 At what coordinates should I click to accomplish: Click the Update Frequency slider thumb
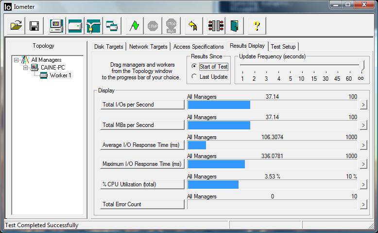click(x=361, y=66)
